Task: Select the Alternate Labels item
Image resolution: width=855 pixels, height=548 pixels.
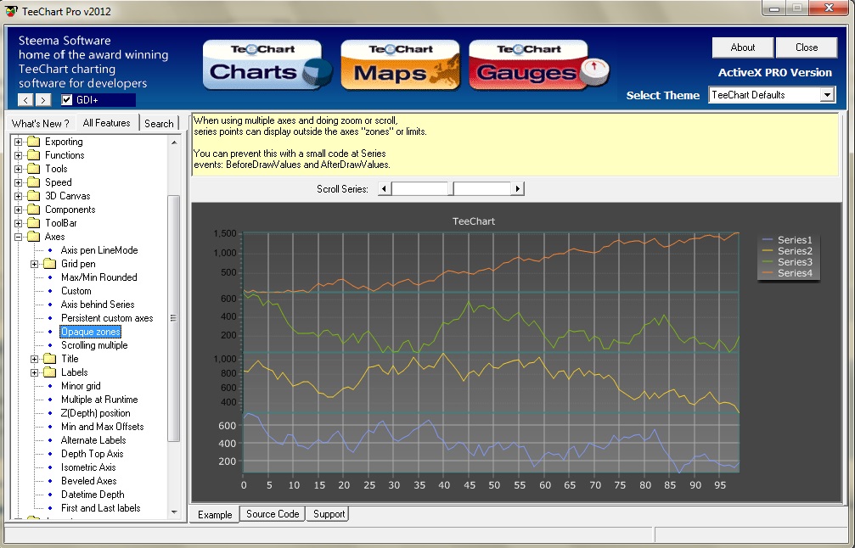Action: pyautogui.click(x=93, y=440)
